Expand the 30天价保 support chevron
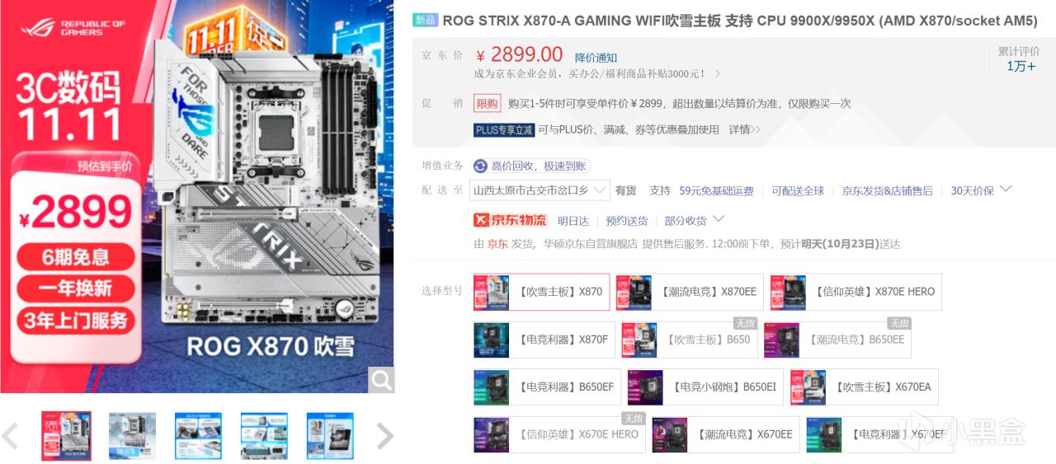 (x=1005, y=189)
